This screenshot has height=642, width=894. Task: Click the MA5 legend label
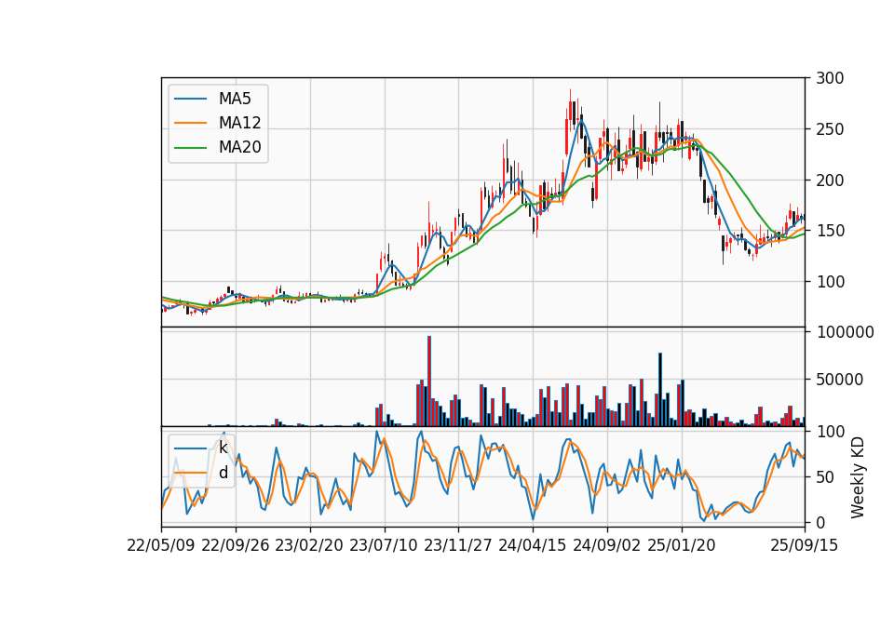point(235,99)
